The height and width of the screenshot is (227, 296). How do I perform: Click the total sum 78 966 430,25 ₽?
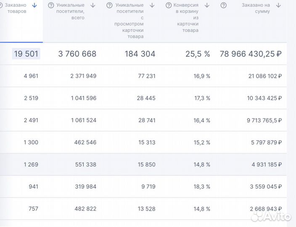click(x=250, y=54)
